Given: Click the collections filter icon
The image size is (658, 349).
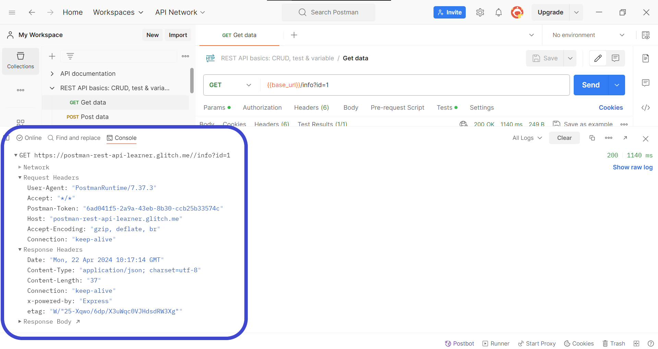Looking at the screenshot, I should pyautogui.click(x=70, y=56).
